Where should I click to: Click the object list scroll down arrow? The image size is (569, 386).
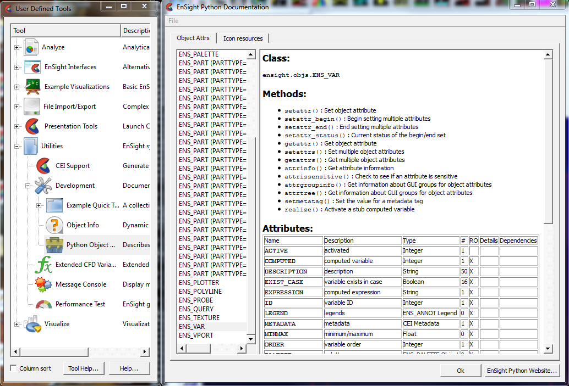point(251,339)
